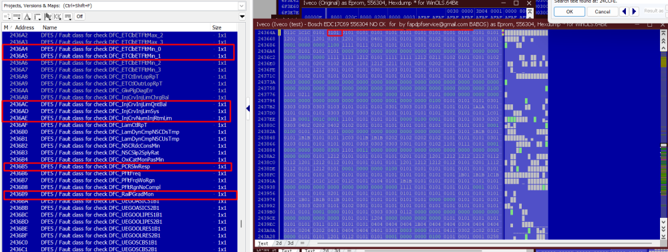The height and width of the screenshot is (252, 668).
Task: Click the flag marker icon in the maps toolbar
Action: tap(47, 17)
